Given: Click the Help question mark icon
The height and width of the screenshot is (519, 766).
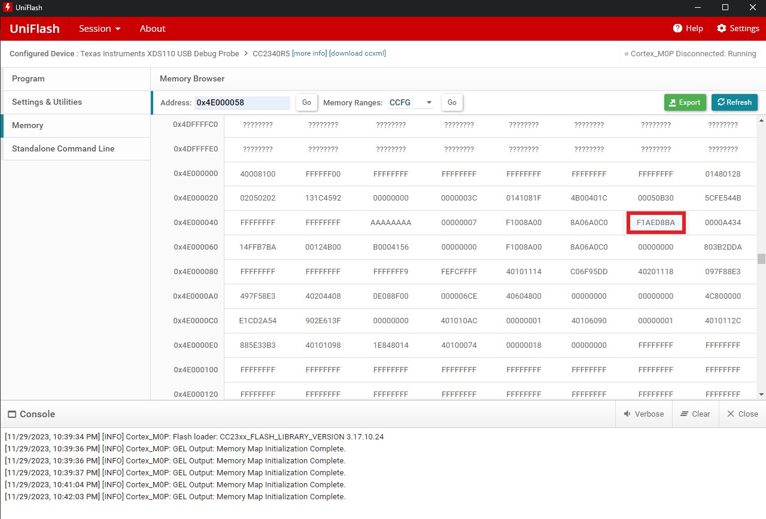Looking at the screenshot, I should point(677,29).
